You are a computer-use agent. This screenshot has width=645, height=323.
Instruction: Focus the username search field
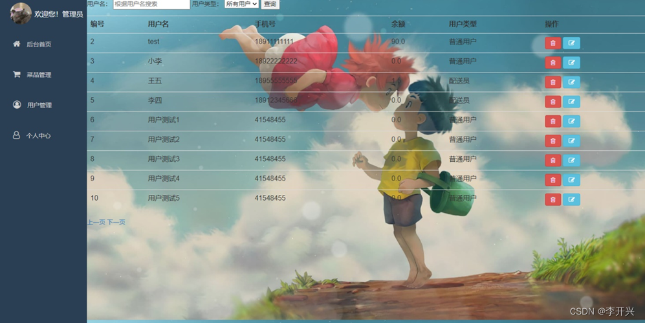[x=151, y=4]
